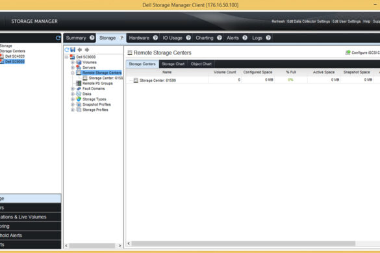Switch to the Hardware tab
380x253 pixels.
[139, 38]
